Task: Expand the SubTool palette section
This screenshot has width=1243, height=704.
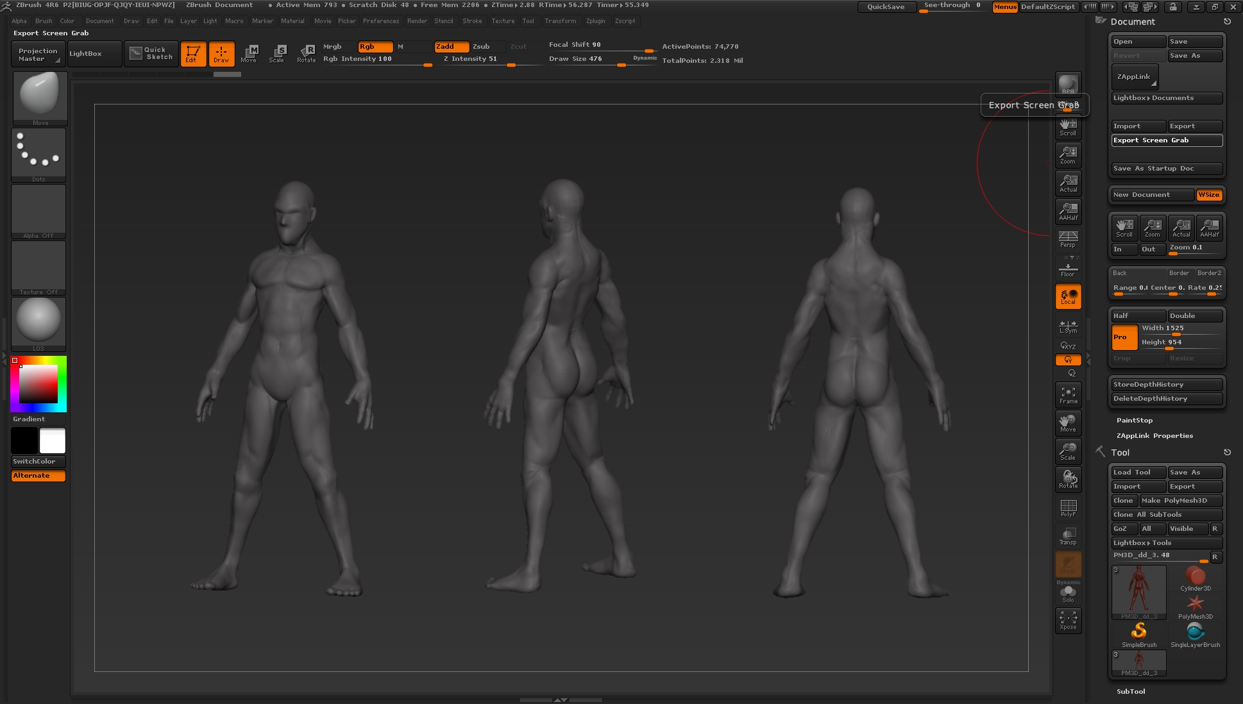Action: 1131,691
